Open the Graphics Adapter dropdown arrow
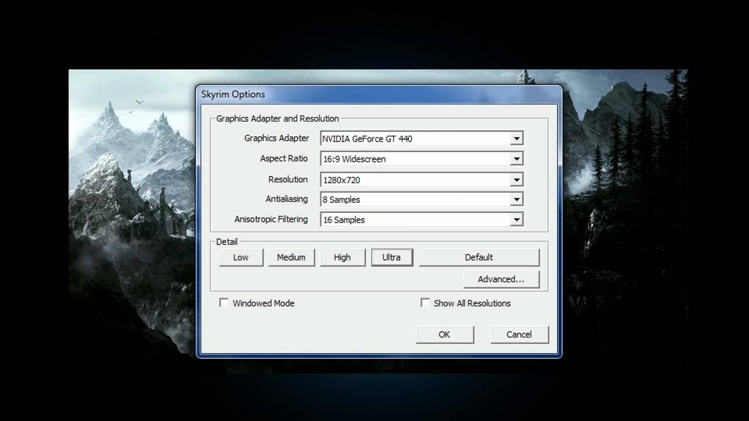The height and width of the screenshot is (421, 749). tap(516, 139)
